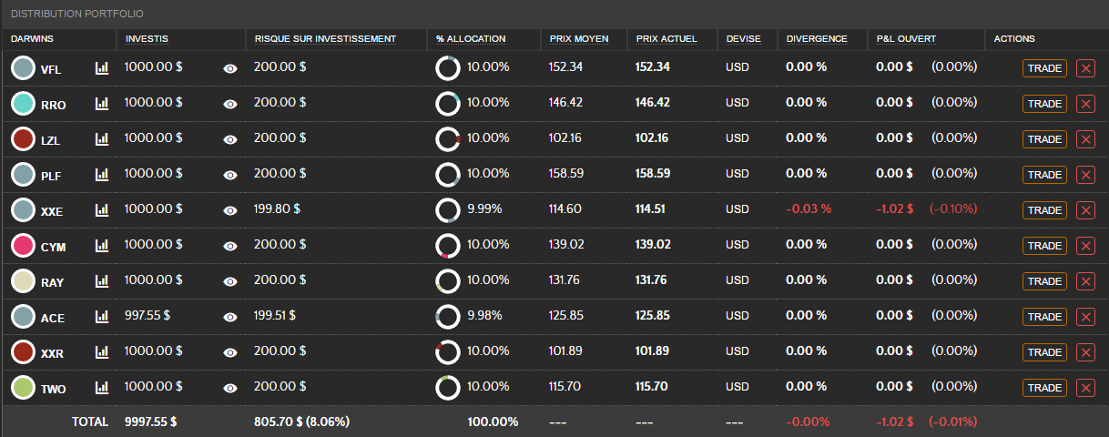Sort by the % ALLOCATION column header
This screenshot has width=1109, height=437.
[470, 39]
